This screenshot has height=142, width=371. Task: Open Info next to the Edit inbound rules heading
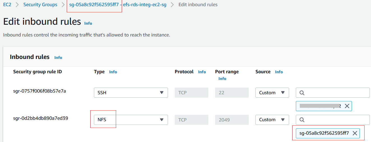88,23
